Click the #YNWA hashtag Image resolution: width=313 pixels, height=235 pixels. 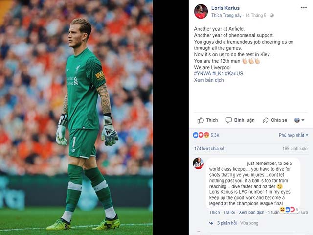(202, 73)
